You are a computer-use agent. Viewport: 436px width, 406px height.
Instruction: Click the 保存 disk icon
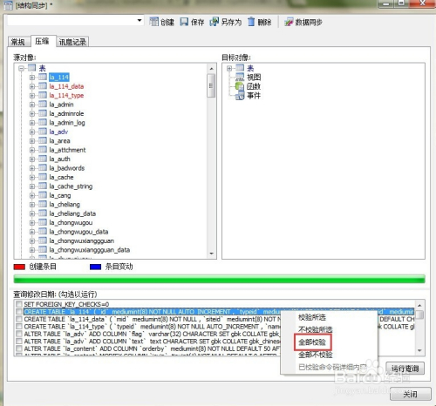click(x=184, y=22)
